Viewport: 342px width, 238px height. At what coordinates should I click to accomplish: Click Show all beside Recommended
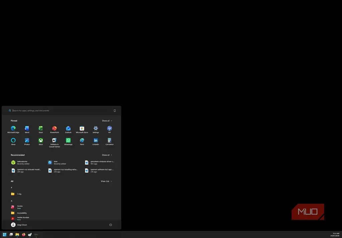click(107, 155)
